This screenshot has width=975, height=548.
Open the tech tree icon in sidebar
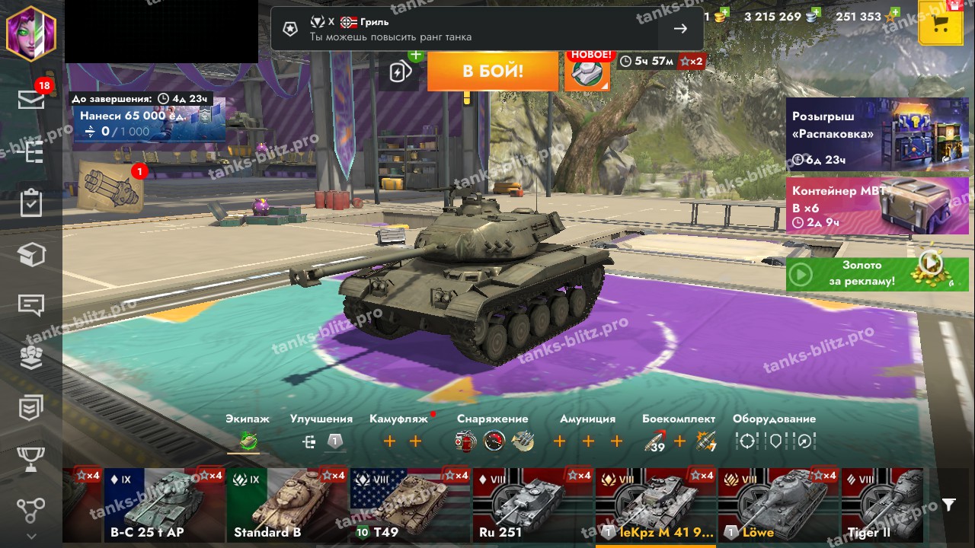(31, 152)
